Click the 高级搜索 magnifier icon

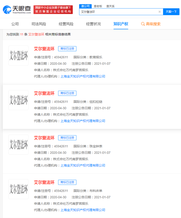(x=143, y=24)
